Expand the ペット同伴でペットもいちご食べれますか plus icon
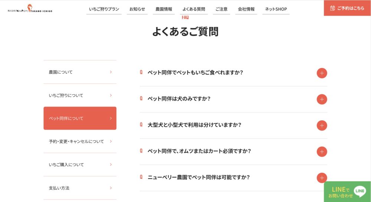Screen dimensions: 371x202 (x=322, y=73)
